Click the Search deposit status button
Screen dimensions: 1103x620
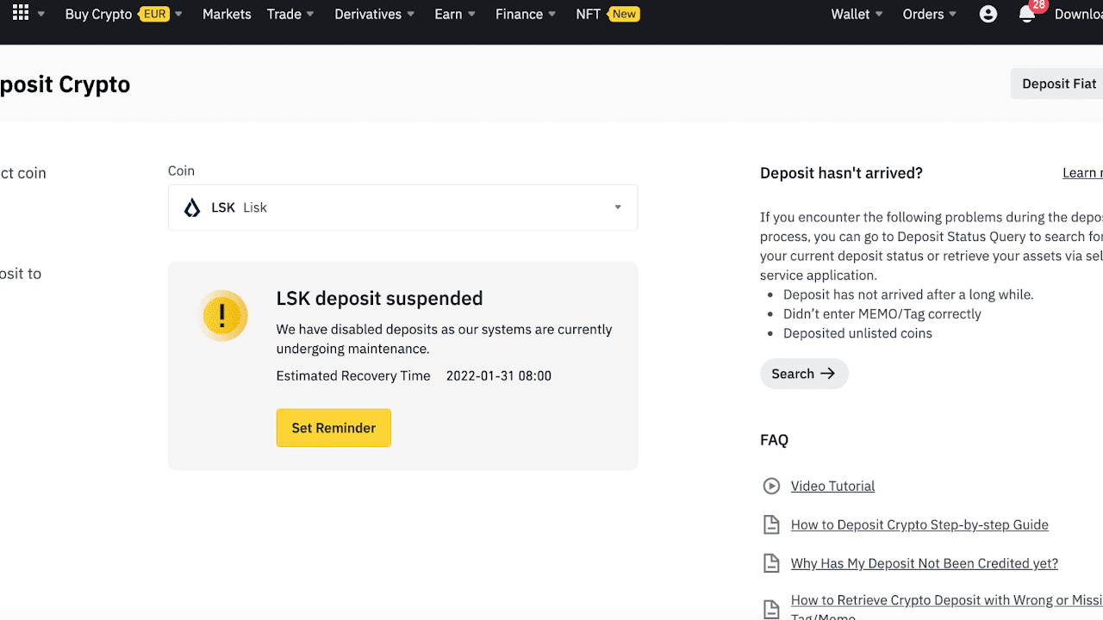[x=804, y=374]
